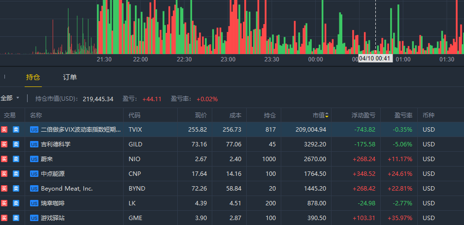Image resolution: width=464 pixels, height=225 pixels.
Task: Click the sell button for CNP
Action: (16, 174)
